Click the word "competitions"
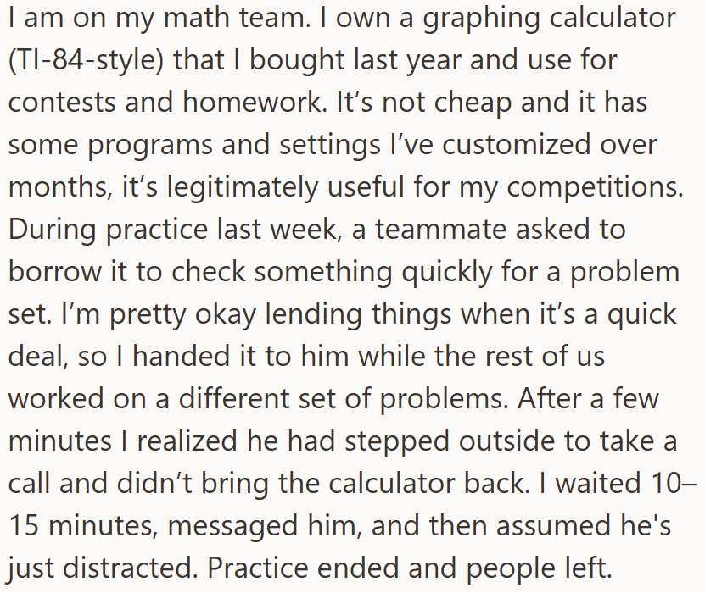Screen dimensions: 705x593 593,186
